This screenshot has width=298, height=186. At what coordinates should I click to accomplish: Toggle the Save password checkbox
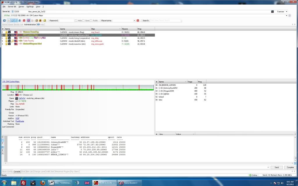tap(84, 21)
